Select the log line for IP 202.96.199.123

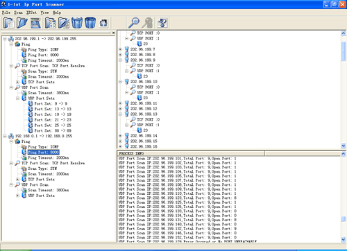(178, 198)
